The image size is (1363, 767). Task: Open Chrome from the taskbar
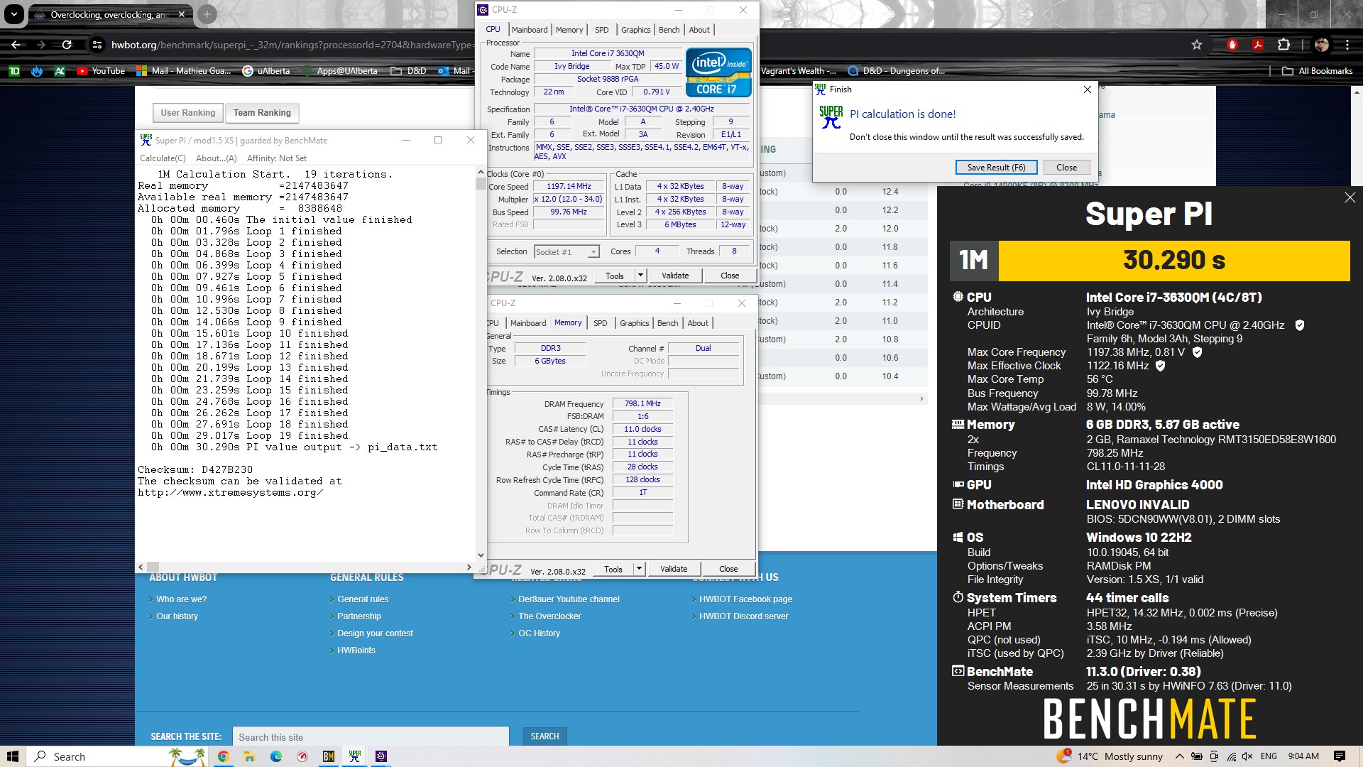tap(223, 756)
